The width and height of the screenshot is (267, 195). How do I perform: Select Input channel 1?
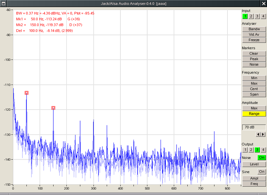click(245, 16)
